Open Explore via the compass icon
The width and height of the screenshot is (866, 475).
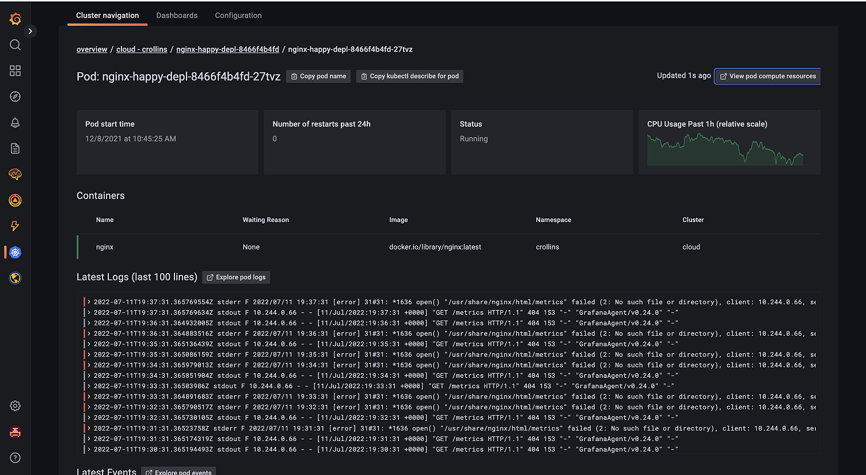pos(16,97)
